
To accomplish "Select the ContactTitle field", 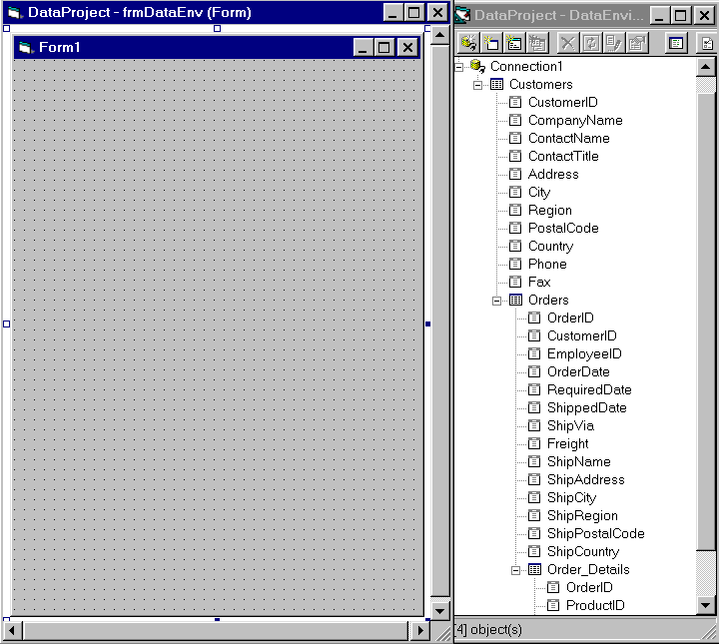I will [563, 157].
